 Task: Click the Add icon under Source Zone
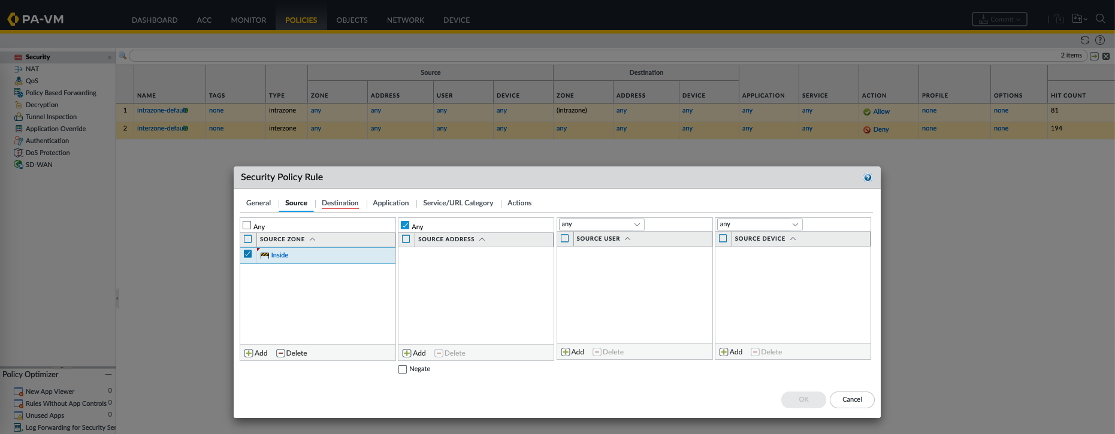point(249,353)
